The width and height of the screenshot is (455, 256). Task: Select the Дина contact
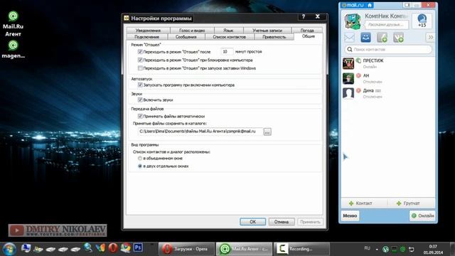(388, 93)
